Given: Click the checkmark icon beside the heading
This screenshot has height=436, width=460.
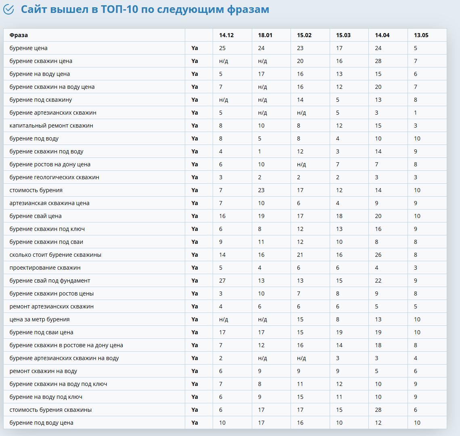Looking at the screenshot, I should pos(8,9).
